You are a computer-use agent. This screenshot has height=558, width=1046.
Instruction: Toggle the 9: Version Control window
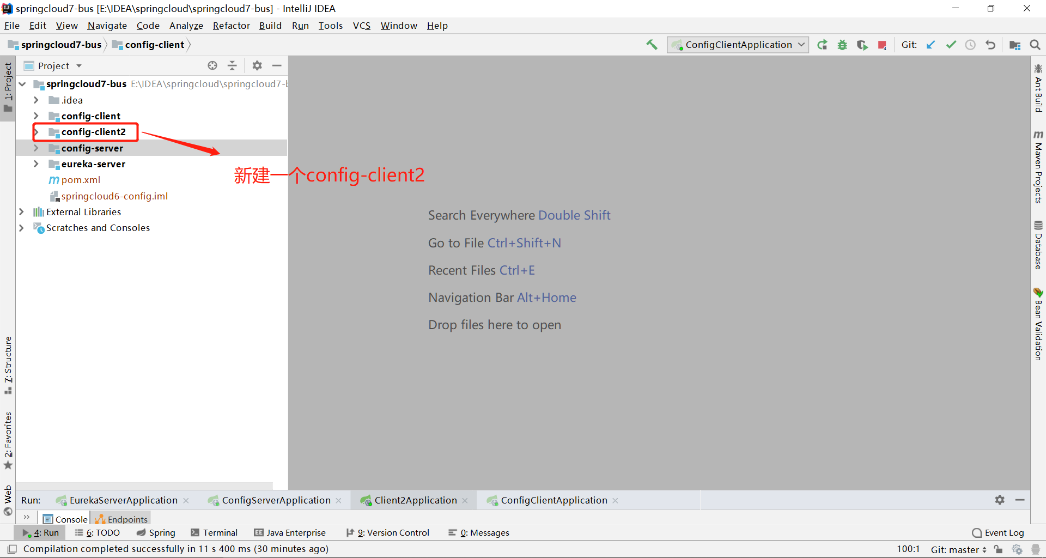(x=388, y=532)
